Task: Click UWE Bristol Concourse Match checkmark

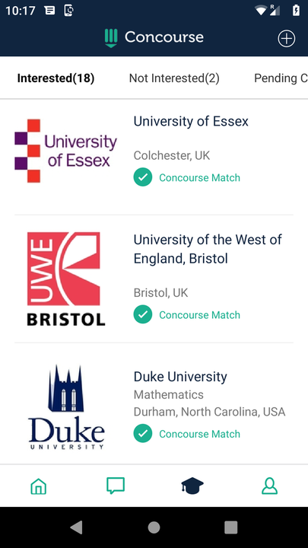Action: (x=143, y=314)
